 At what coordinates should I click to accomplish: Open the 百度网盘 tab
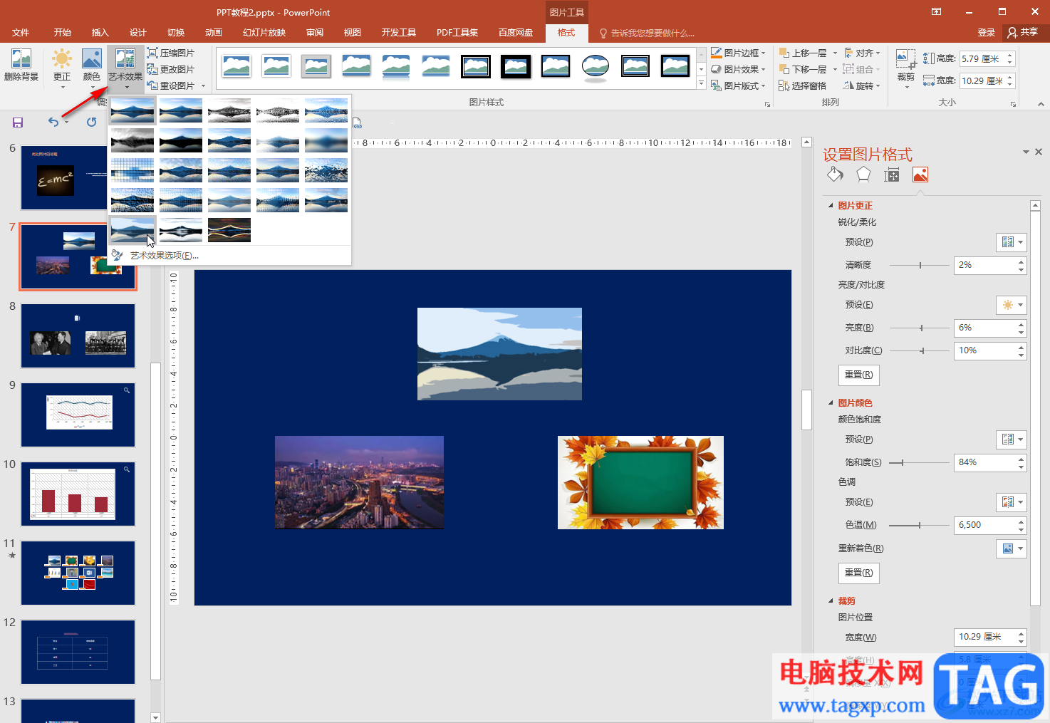point(516,33)
